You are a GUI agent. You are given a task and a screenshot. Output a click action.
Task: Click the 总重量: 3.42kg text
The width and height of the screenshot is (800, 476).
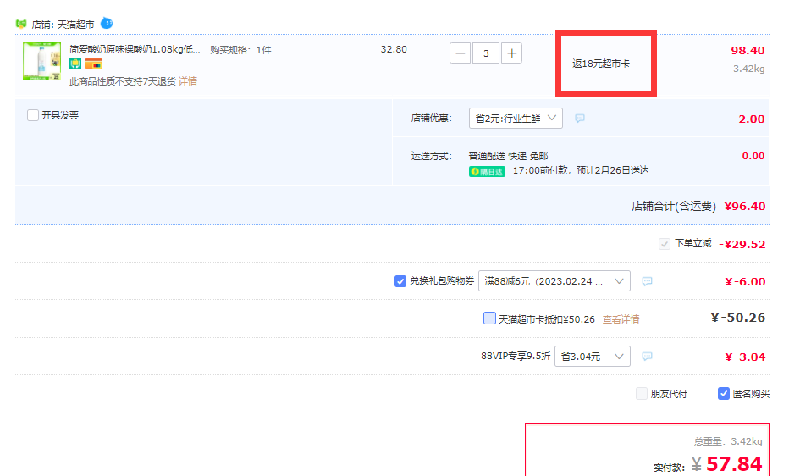pyautogui.click(x=728, y=441)
